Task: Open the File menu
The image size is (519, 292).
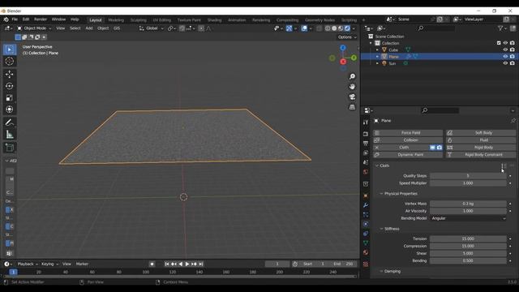Action: [15, 19]
